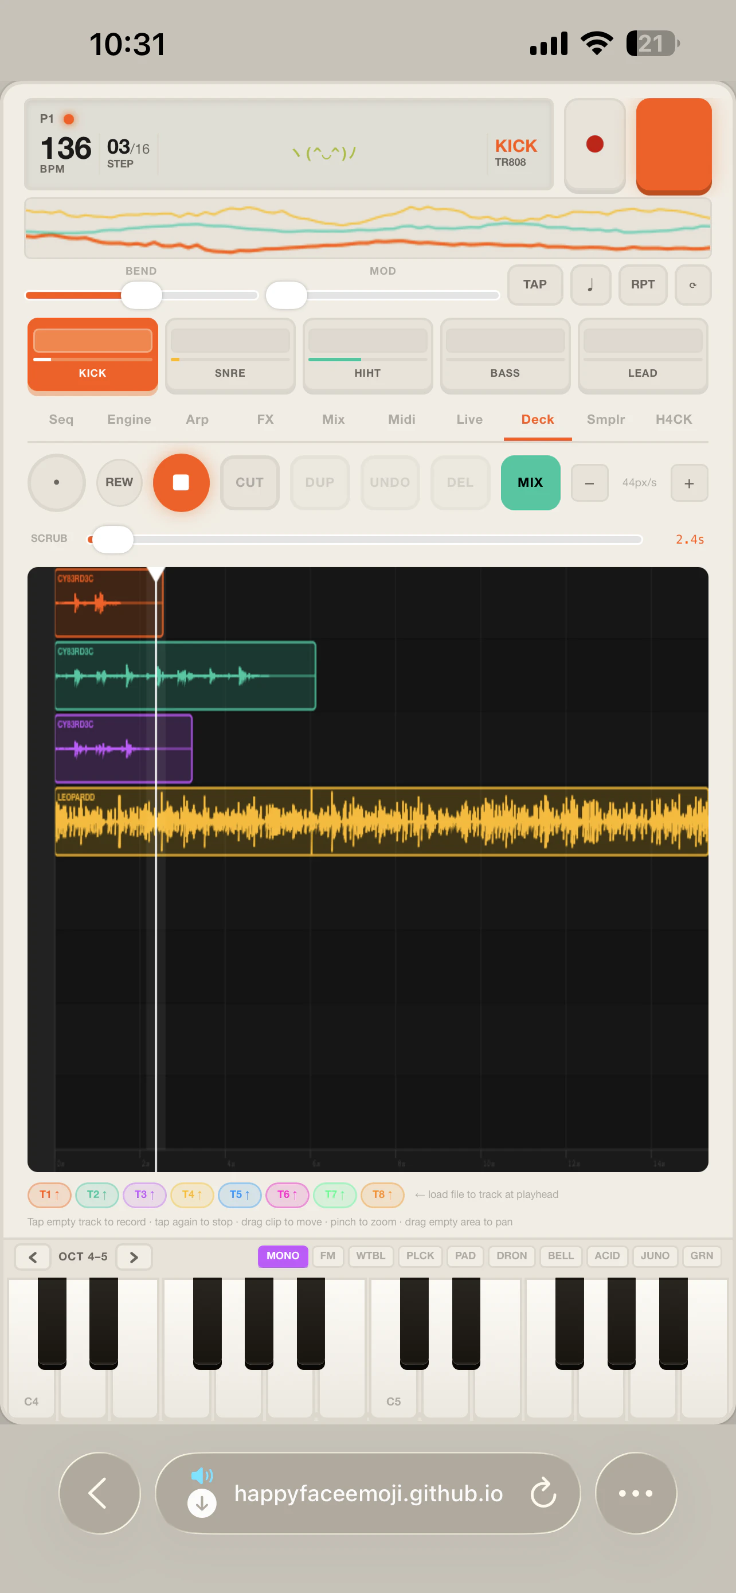Open the Mix tab

(333, 419)
